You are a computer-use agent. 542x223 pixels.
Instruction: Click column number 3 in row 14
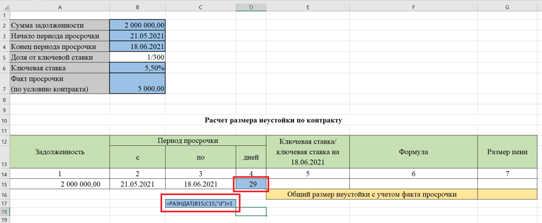coord(201,174)
